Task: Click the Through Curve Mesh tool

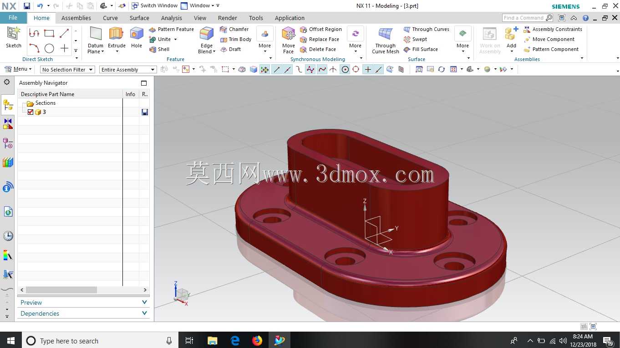Action: (x=386, y=40)
